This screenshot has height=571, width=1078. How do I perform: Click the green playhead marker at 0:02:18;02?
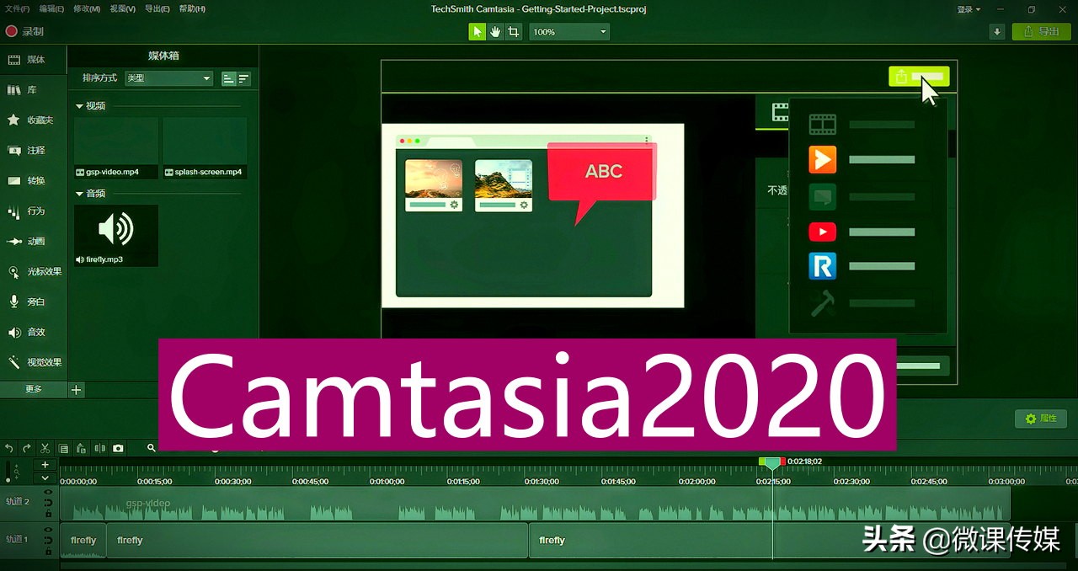pyautogui.click(x=772, y=463)
